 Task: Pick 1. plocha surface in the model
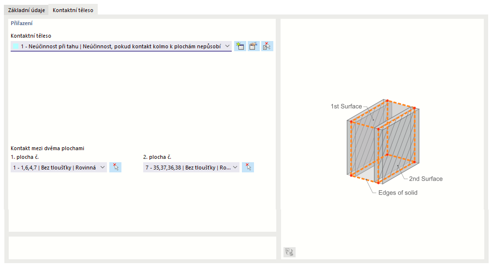(115, 168)
